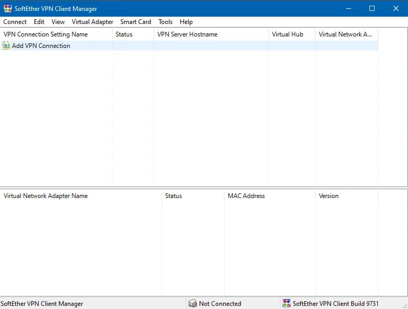Image resolution: width=408 pixels, height=309 pixels.
Task: Click the window resize grip in status bar
Action: [405, 306]
